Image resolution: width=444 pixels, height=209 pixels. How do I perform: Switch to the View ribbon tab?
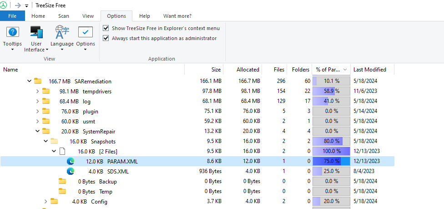(x=88, y=16)
